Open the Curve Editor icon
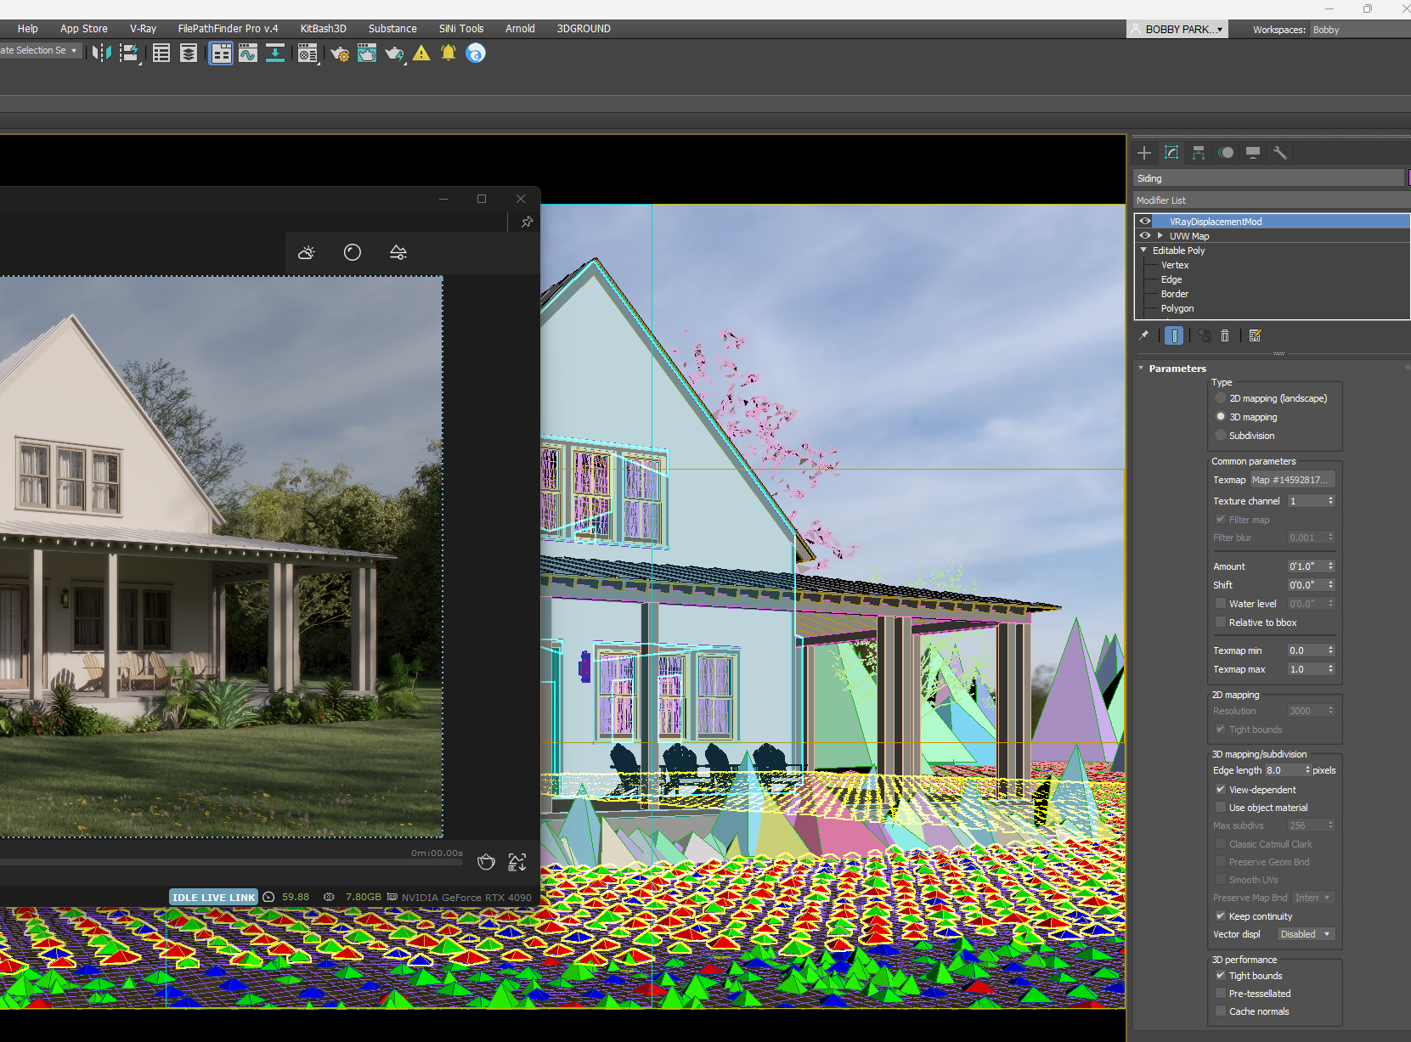Image resolution: width=1411 pixels, height=1042 pixels. (x=248, y=54)
